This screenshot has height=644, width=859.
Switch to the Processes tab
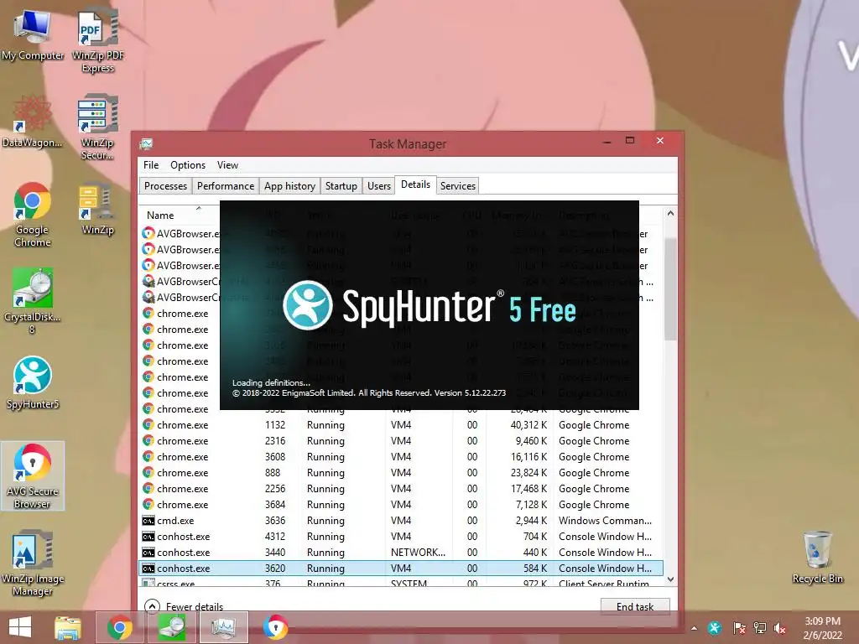coord(165,186)
